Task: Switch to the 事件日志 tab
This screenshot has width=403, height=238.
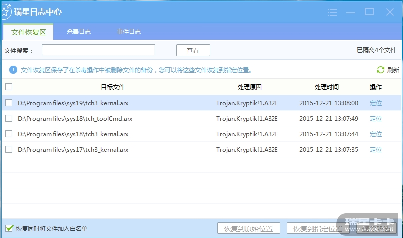Action: [129, 32]
